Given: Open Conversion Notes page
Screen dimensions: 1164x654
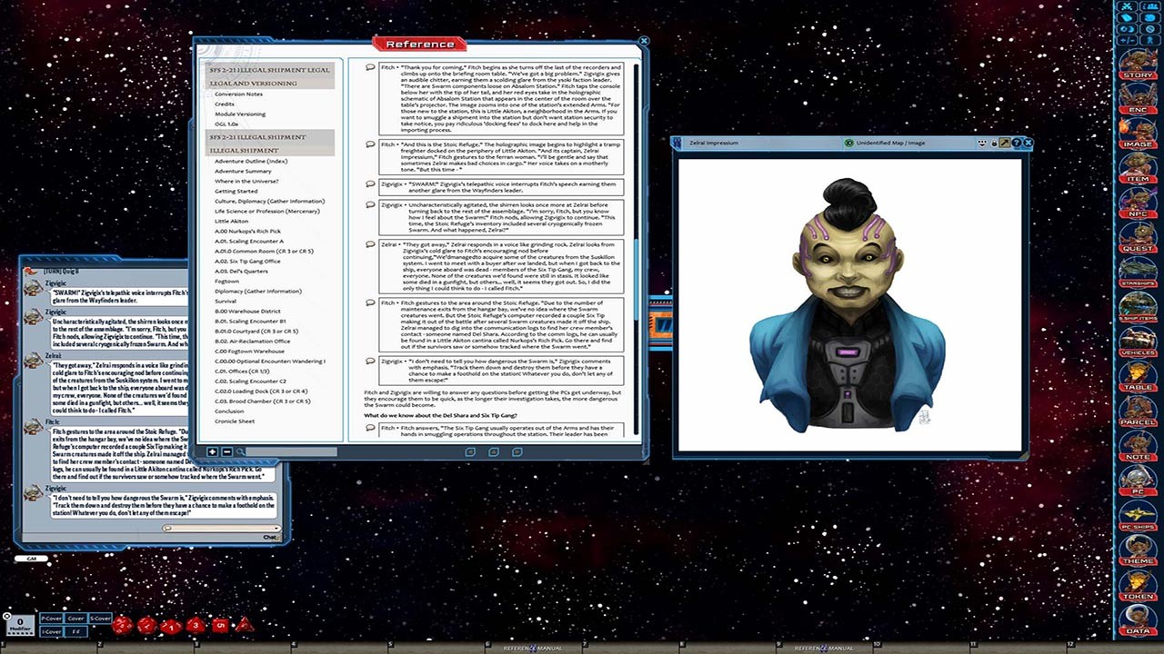Looking at the screenshot, I should coord(238,94).
